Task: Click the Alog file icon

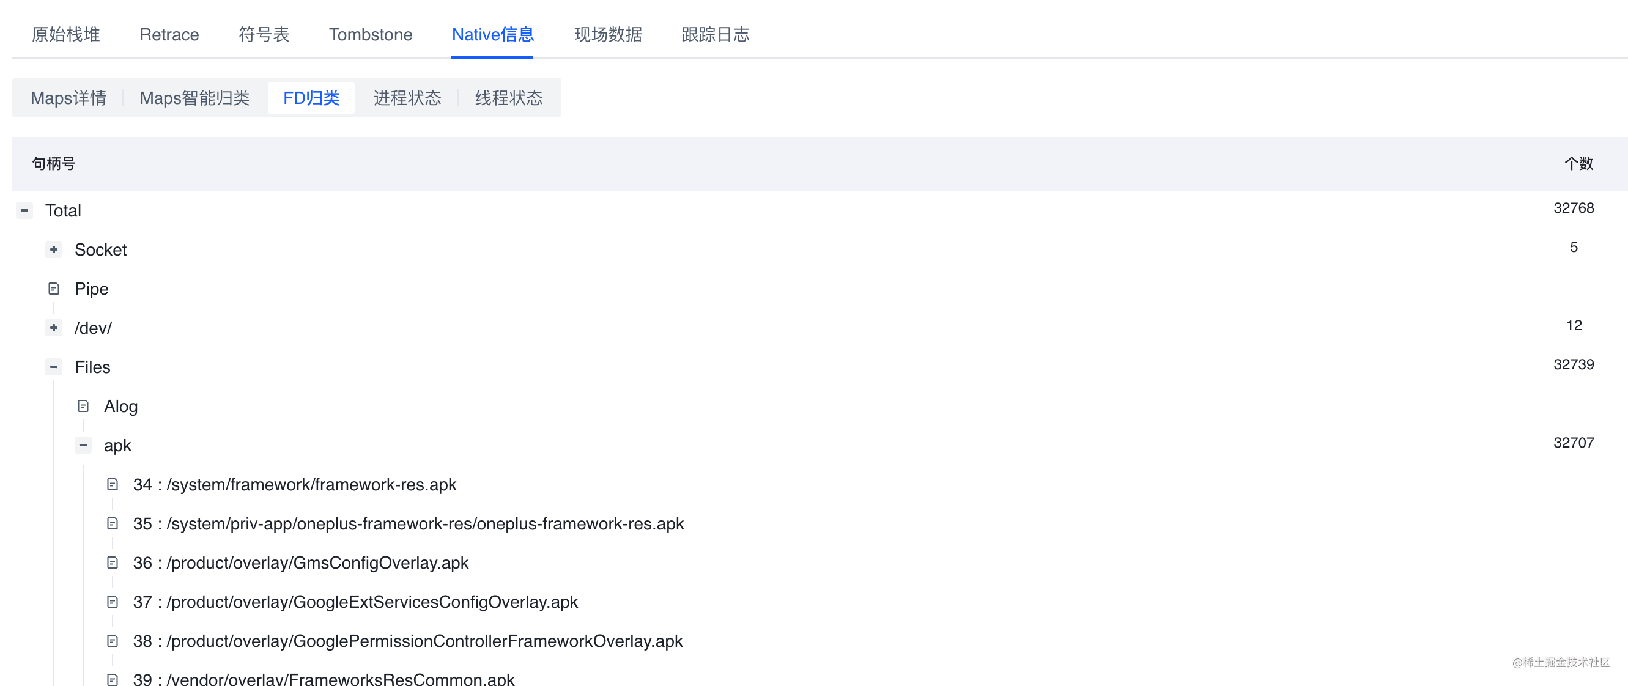Action: click(x=83, y=406)
